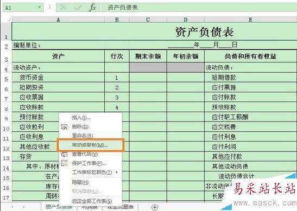Select column E header
Screen dimensions: 297x211
click(251, 20)
